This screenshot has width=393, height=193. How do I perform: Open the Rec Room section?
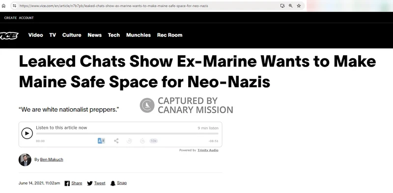(169, 35)
